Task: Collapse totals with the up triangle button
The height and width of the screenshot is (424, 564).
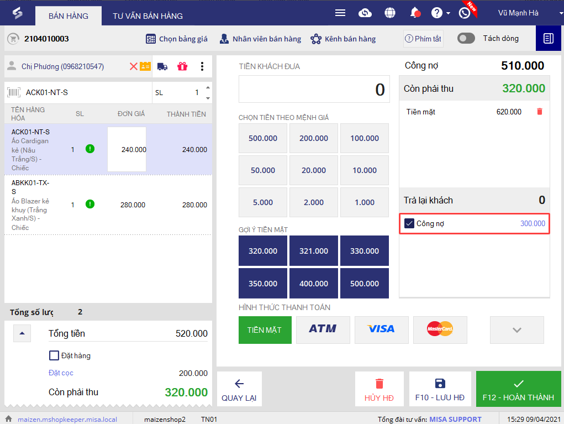Action: click(22, 333)
